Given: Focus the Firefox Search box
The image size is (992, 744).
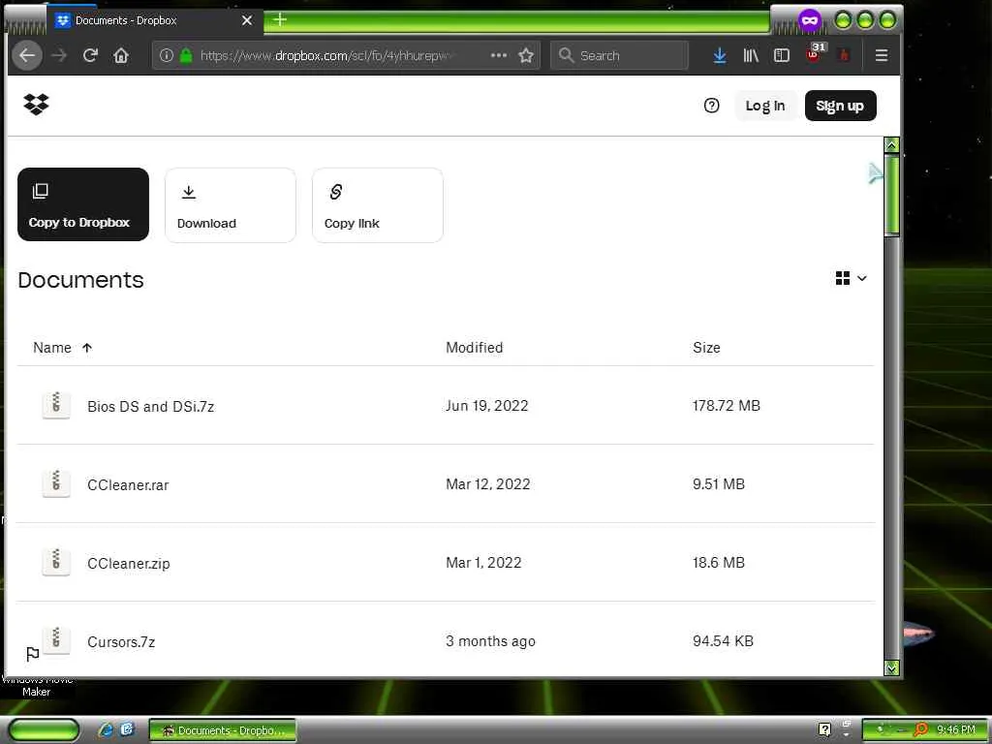Looking at the screenshot, I should pos(619,55).
